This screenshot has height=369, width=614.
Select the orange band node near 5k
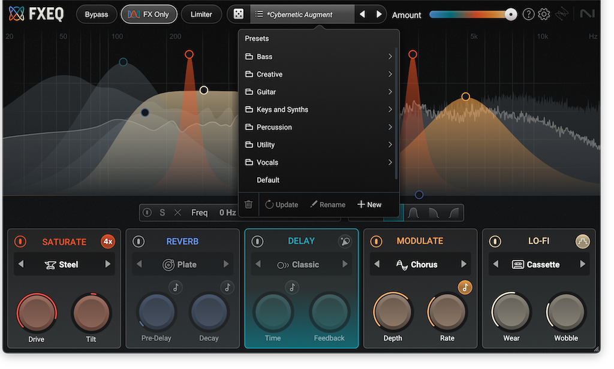pos(465,96)
